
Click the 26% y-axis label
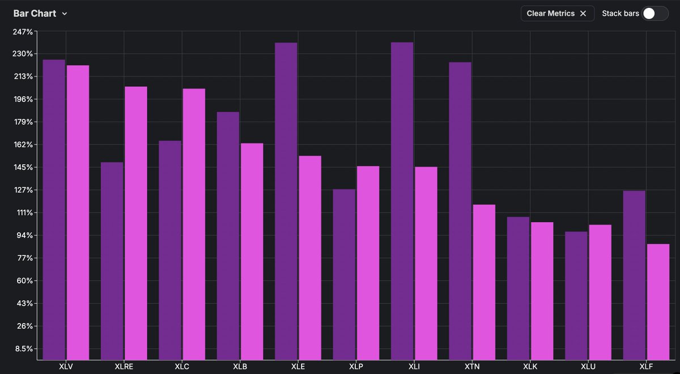[x=25, y=326]
